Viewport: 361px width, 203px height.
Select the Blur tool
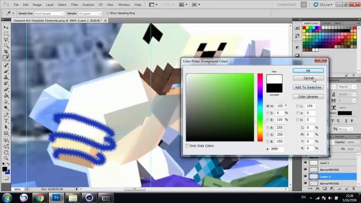pyautogui.click(x=6, y=101)
